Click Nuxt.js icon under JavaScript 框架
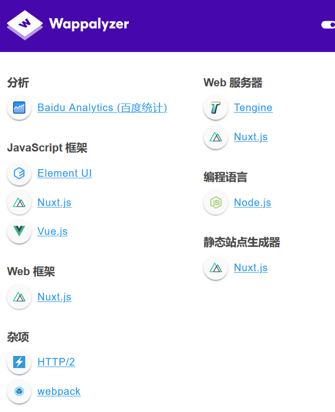This screenshot has width=335, height=412. pyautogui.click(x=19, y=202)
